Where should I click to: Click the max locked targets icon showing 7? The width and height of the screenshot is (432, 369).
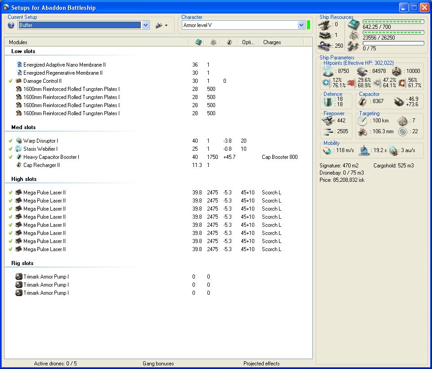[x=402, y=121]
